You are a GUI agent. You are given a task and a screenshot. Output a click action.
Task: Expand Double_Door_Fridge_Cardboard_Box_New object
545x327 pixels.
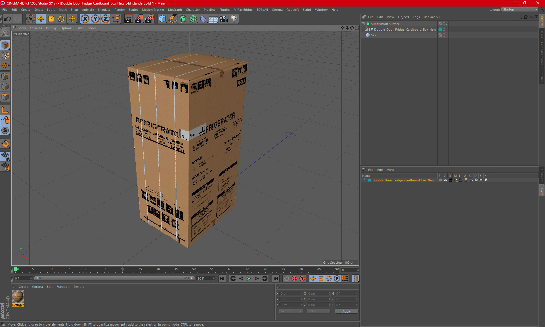(366, 30)
